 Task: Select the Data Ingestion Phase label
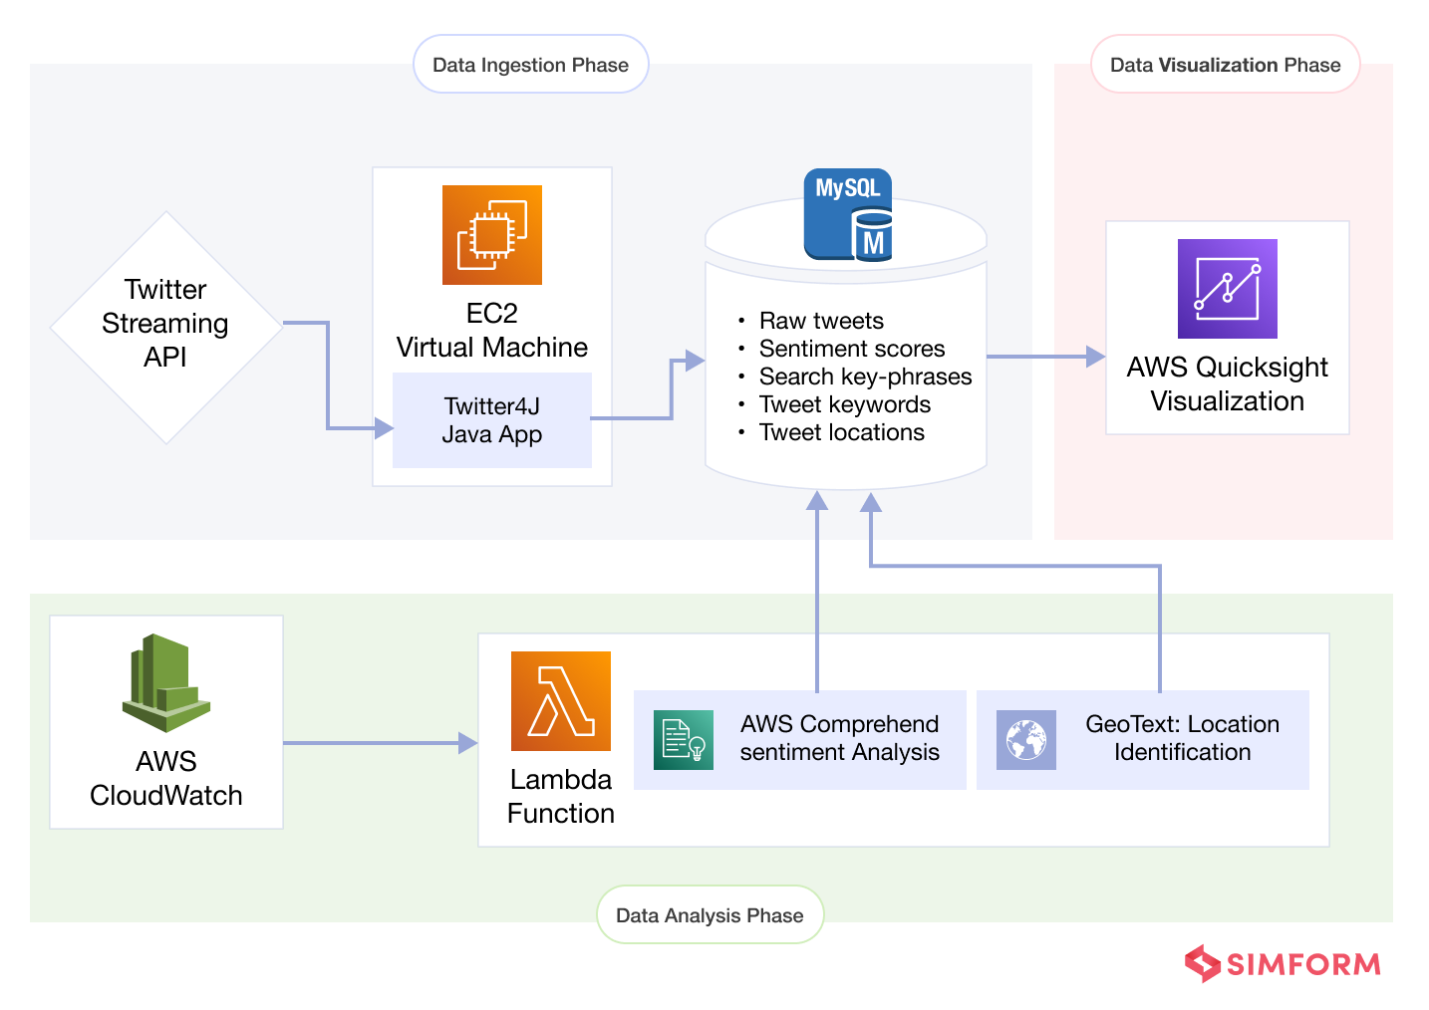pyautogui.click(x=531, y=65)
